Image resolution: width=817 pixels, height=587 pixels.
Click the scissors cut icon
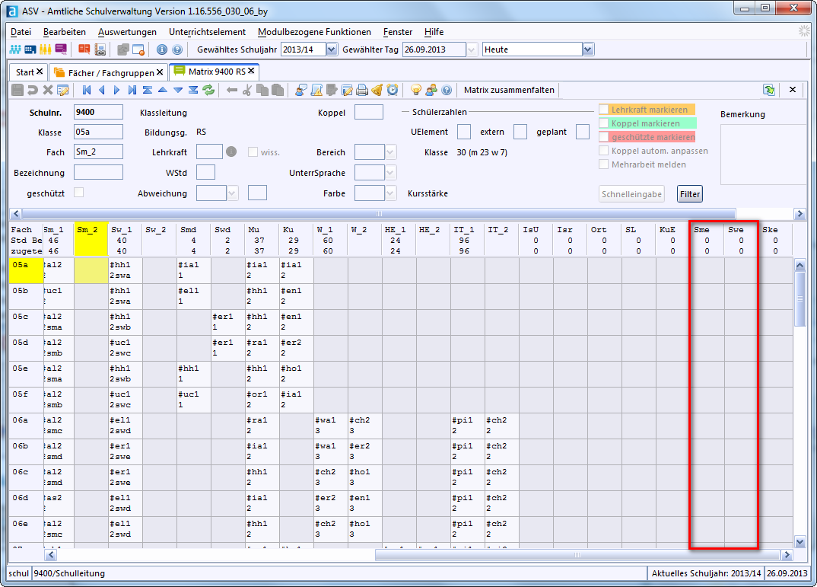247,90
